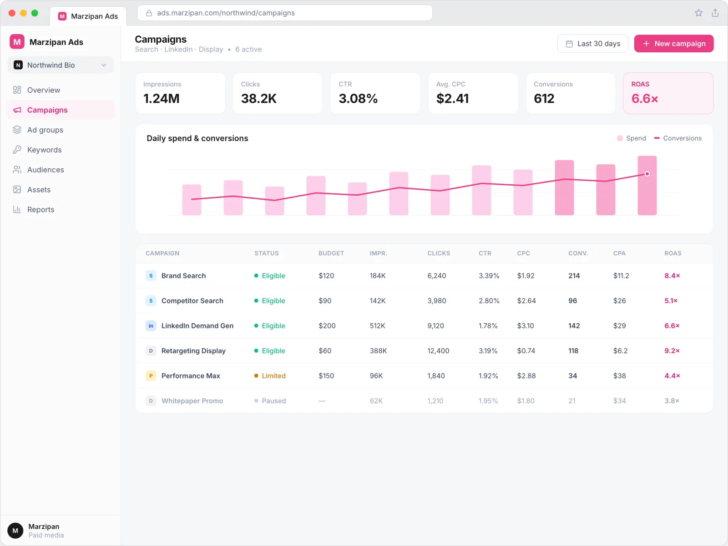Click the Campaigns megaphone icon

pyautogui.click(x=17, y=110)
